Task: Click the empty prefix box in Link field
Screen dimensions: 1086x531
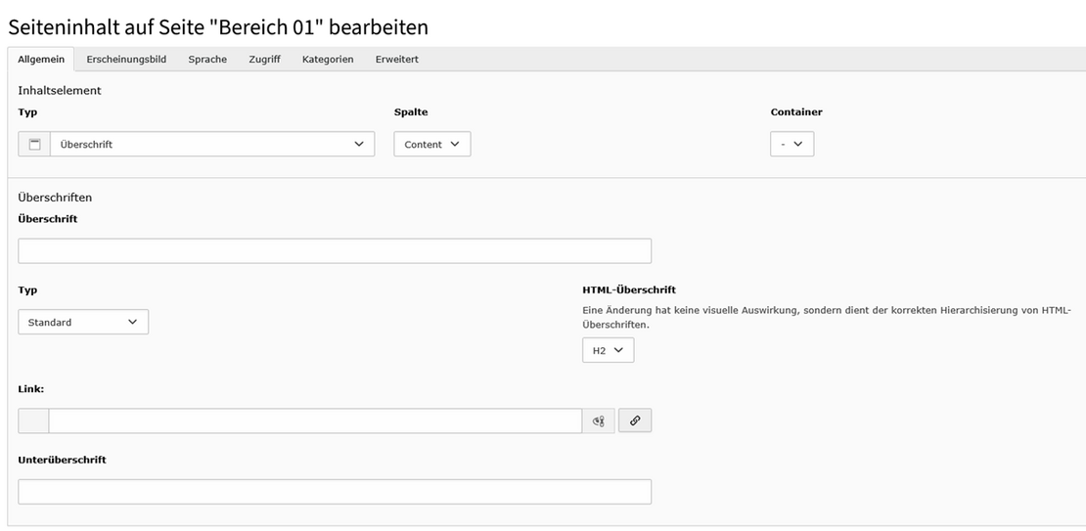Action: (x=33, y=420)
